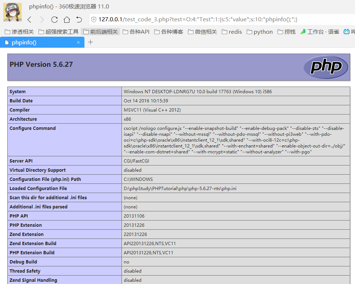
Task: Reload the page with refresh icon
Action: (54, 20)
